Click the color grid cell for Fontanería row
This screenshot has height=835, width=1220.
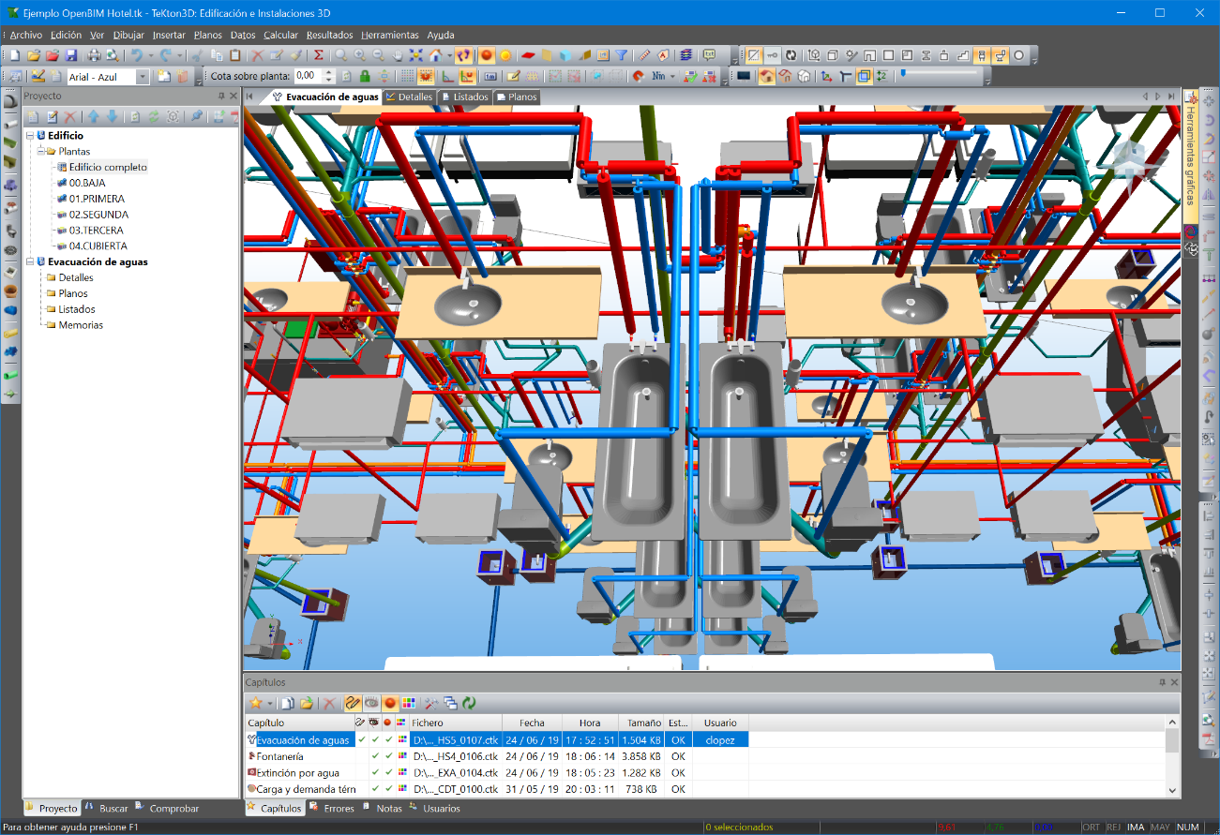(x=400, y=756)
